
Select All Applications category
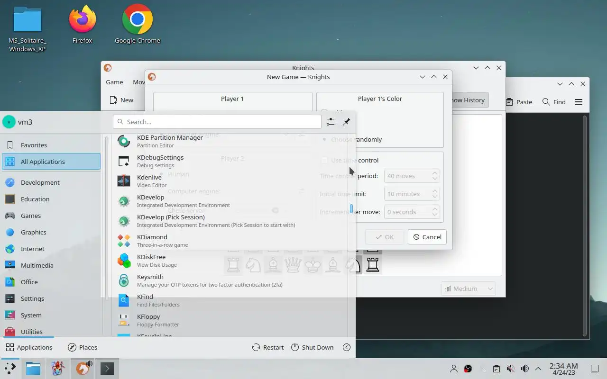click(x=51, y=162)
